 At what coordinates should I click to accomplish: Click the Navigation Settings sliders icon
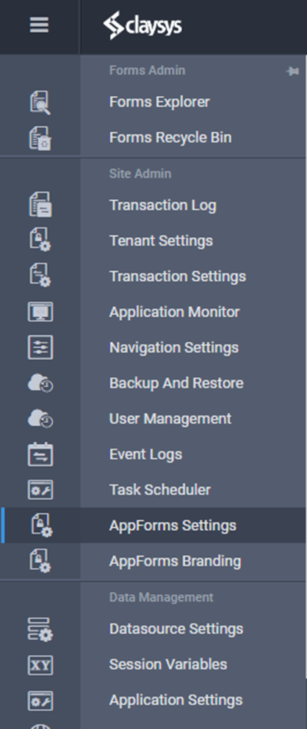coord(40,348)
